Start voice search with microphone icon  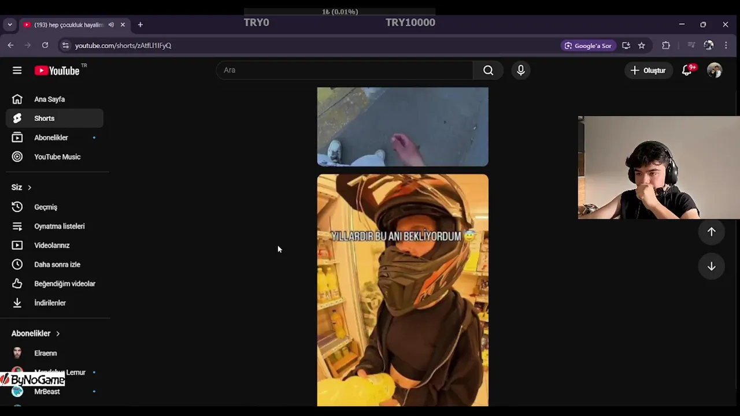coord(521,70)
